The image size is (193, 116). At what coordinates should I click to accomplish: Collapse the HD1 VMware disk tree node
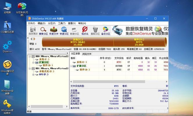30,68
